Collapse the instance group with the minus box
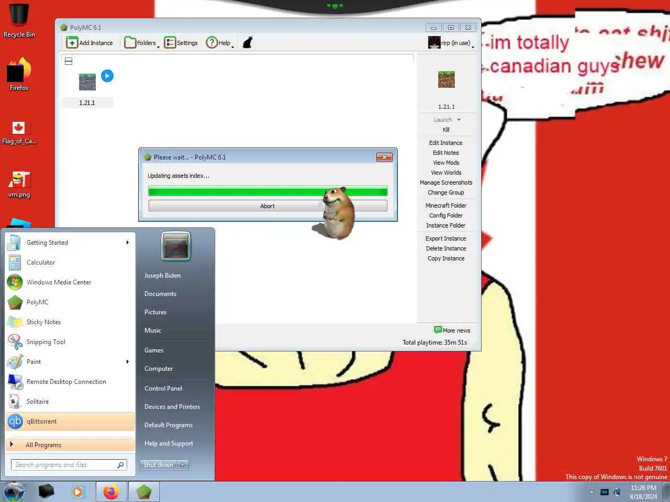The width and height of the screenshot is (670, 502). [x=69, y=61]
